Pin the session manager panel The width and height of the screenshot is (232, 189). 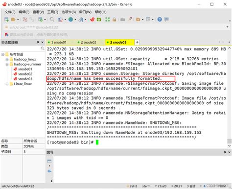tap(38, 42)
